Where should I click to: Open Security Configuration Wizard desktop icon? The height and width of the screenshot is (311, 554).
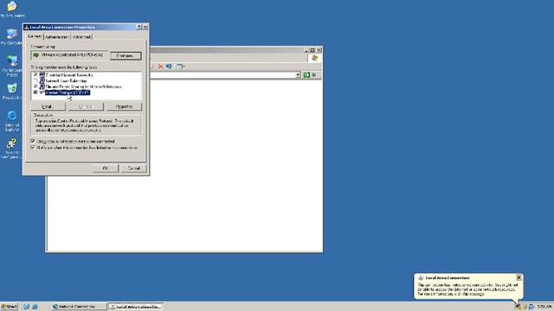coord(11,148)
